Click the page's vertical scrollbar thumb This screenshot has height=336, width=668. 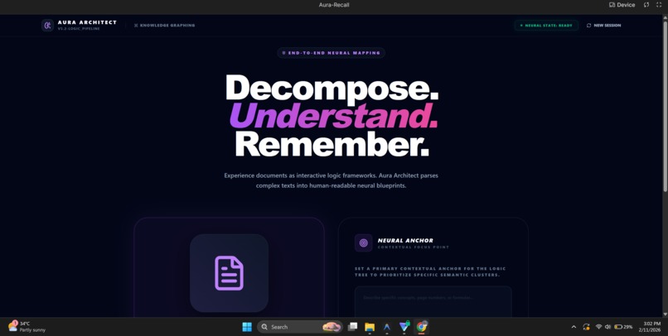click(665, 105)
